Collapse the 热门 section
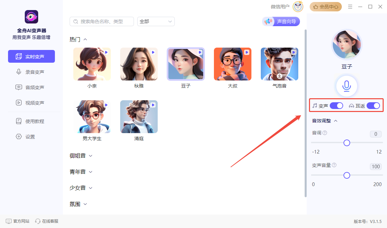 [x=85, y=39]
